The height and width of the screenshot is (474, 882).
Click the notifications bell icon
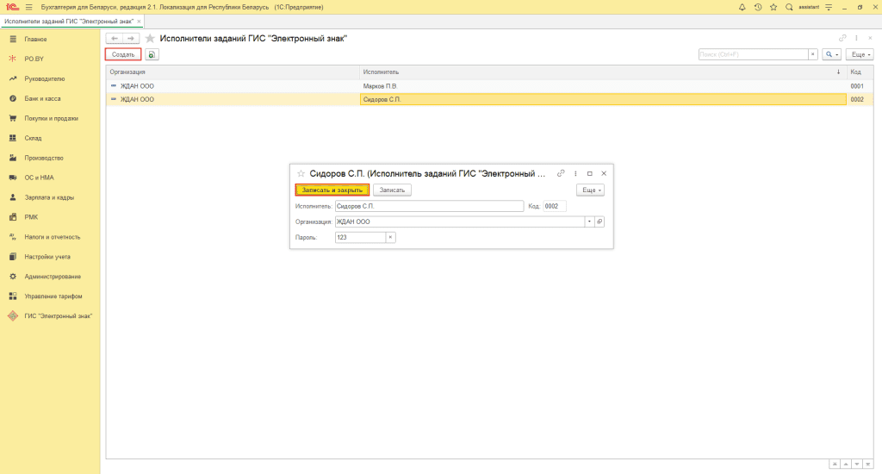(x=742, y=7)
